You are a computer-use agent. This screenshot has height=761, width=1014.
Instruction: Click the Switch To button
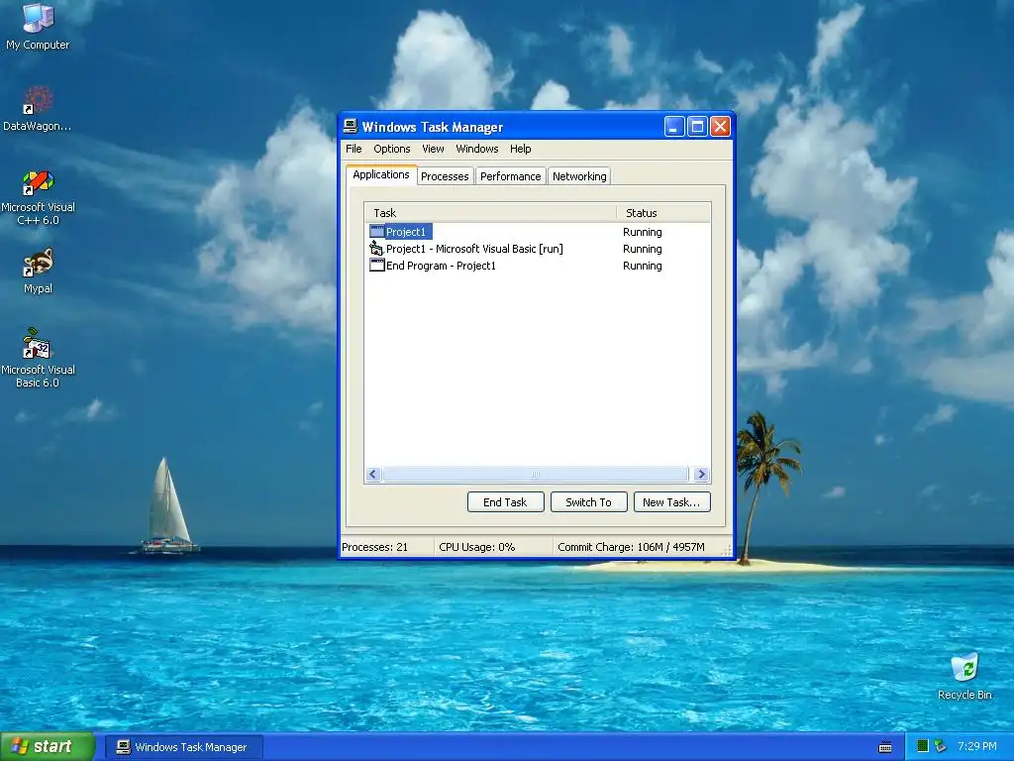[588, 502]
